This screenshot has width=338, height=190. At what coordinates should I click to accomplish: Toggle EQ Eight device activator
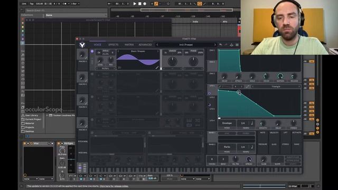click(x=59, y=144)
